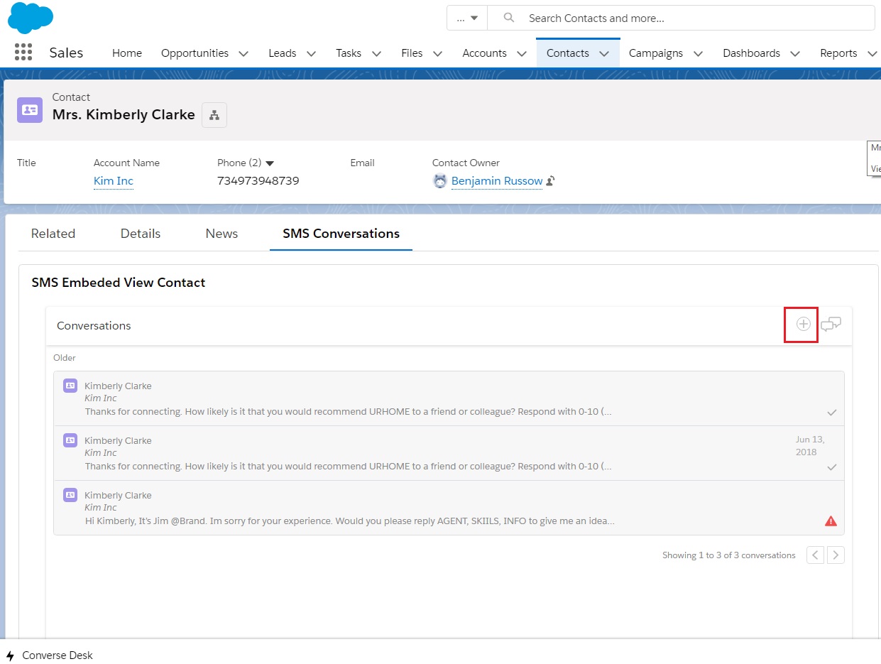The width and height of the screenshot is (881, 664).
Task: Open the search scope dropdown
Action: pos(467,18)
